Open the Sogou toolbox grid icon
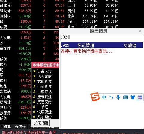The width and height of the screenshot is (144, 134). (140, 98)
